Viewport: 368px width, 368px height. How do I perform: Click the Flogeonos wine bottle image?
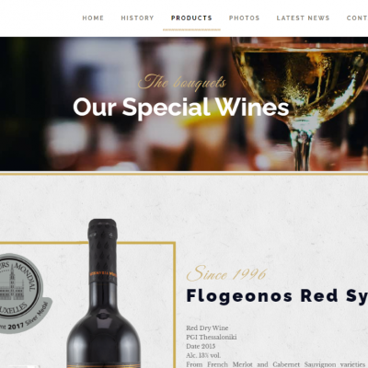click(x=103, y=293)
